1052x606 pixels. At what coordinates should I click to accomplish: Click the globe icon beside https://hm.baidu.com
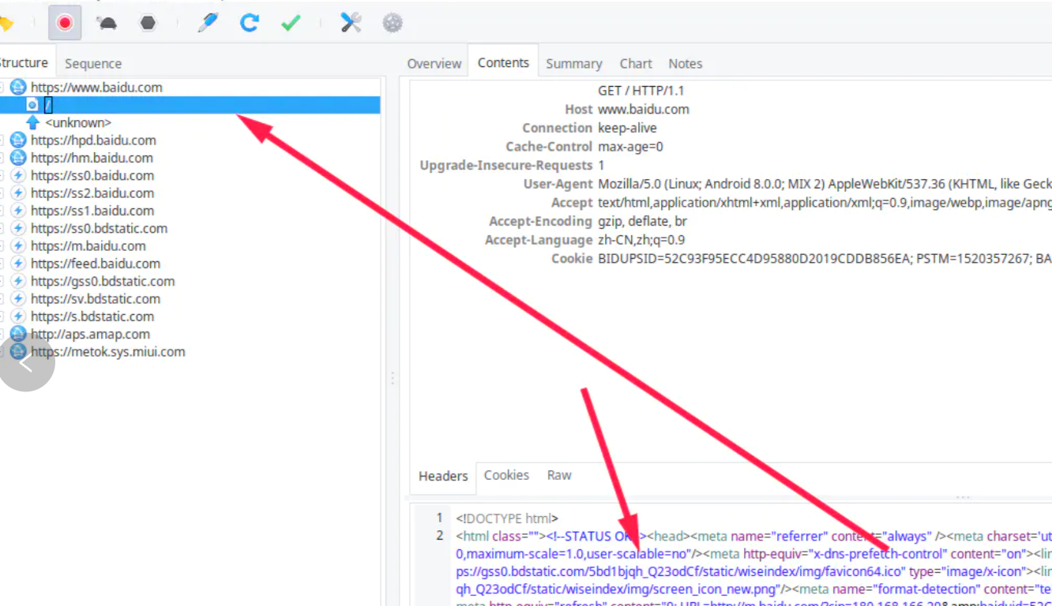18,158
